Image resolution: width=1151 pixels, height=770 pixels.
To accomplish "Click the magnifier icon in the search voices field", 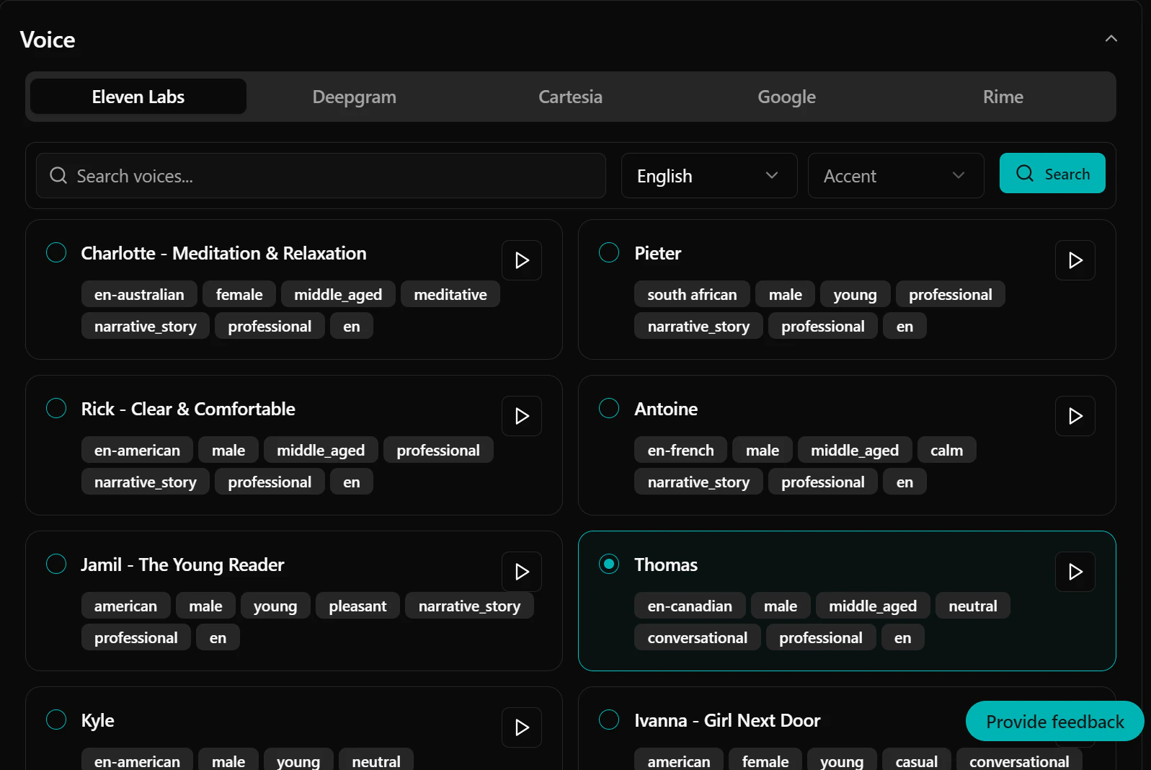I will [x=58, y=176].
